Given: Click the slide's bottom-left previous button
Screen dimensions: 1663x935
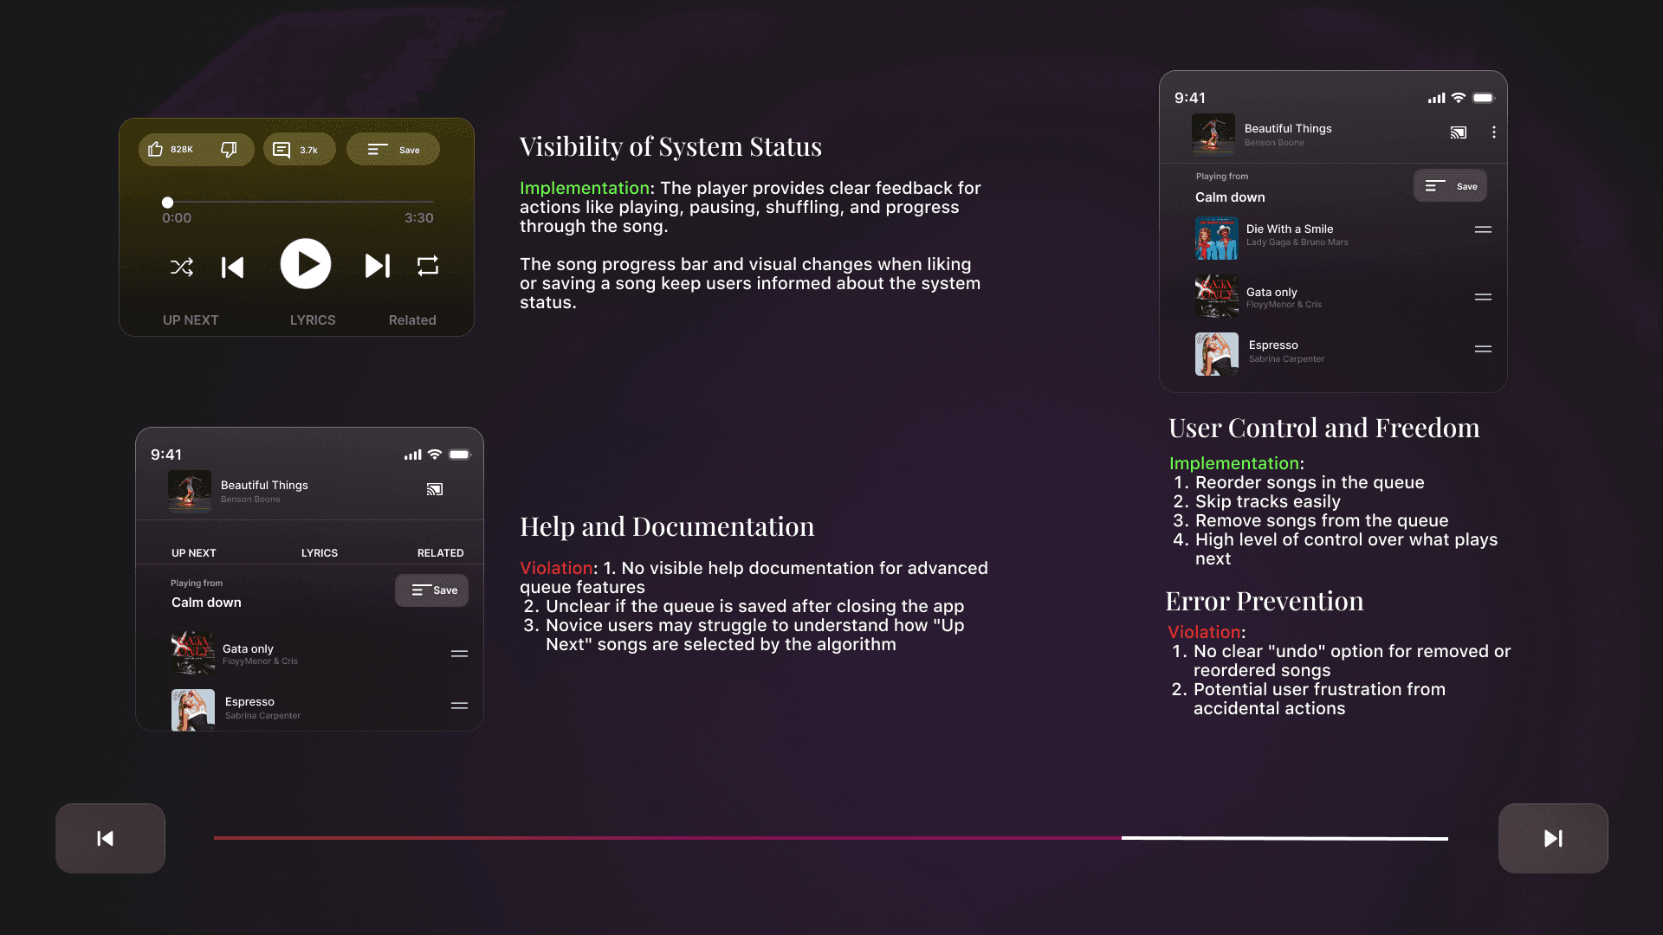Looking at the screenshot, I should point(110,838).
